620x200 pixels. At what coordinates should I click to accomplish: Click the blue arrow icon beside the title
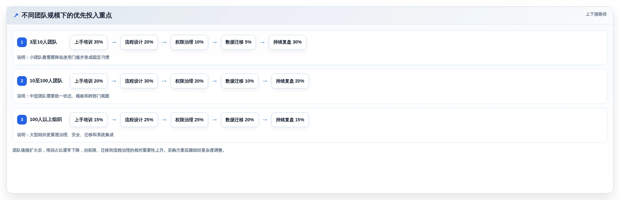pyautogui.click(x=16, y=15)
